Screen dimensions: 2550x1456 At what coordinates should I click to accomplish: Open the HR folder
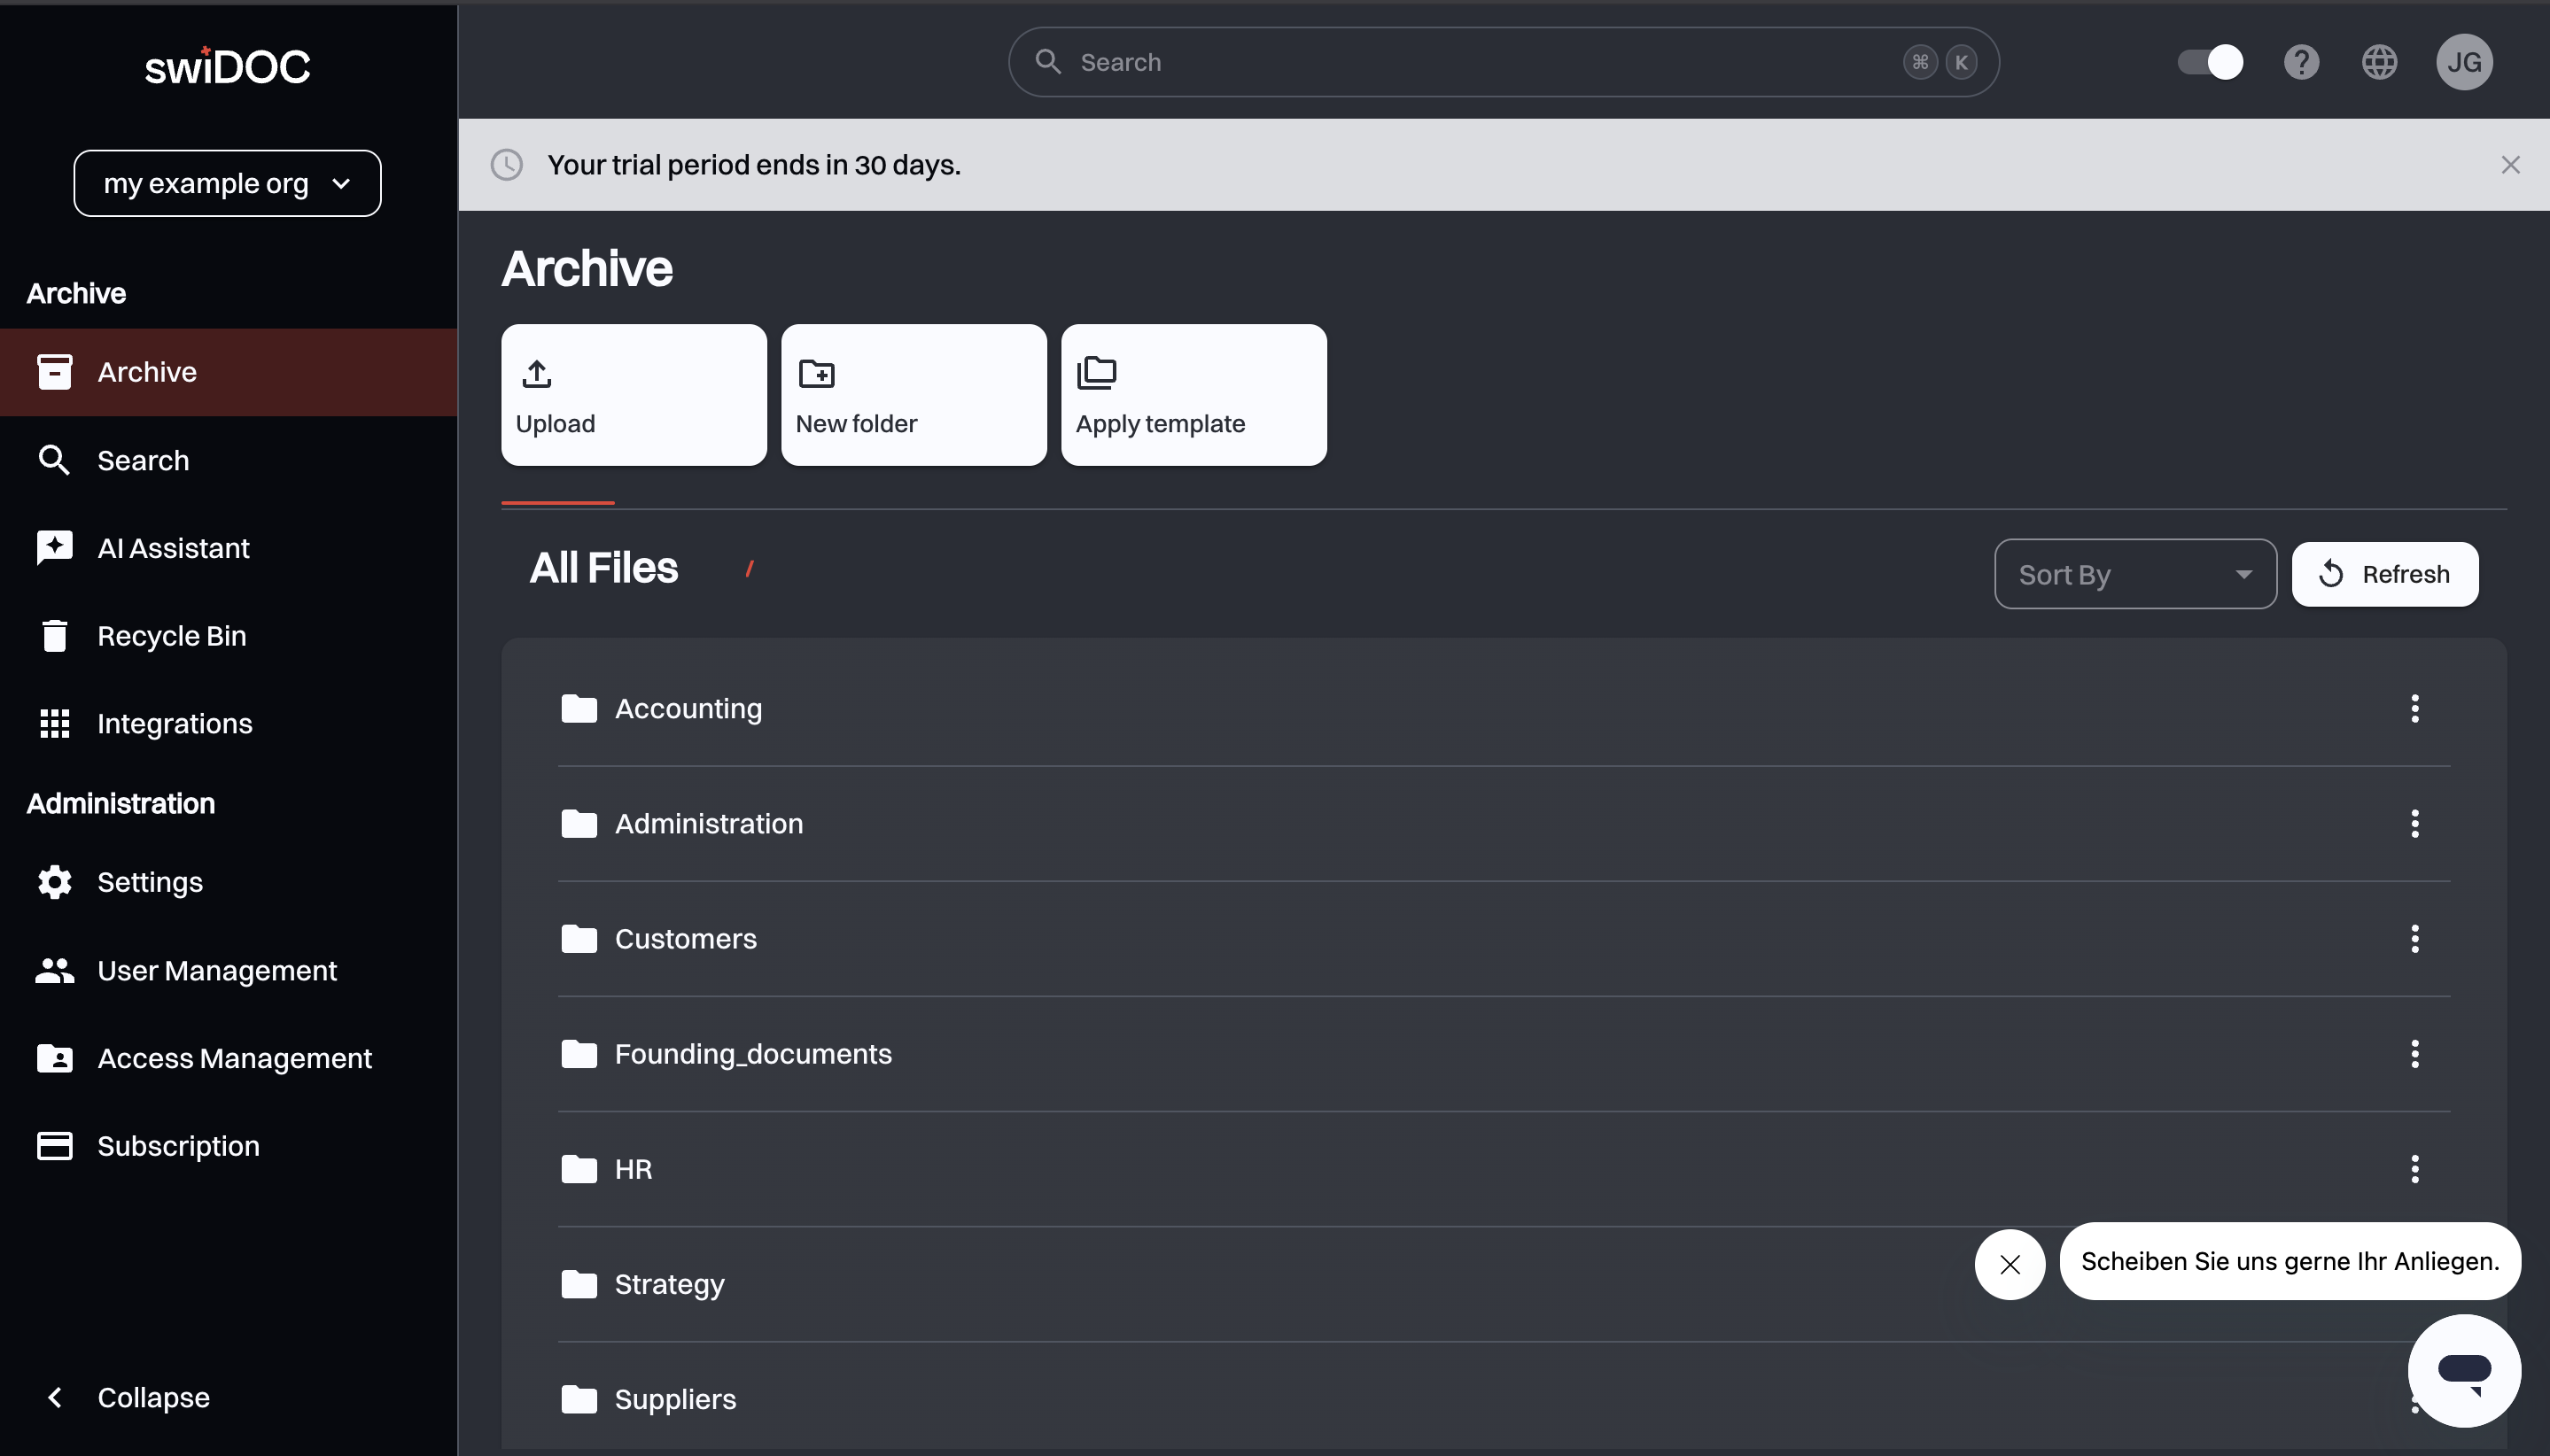(x=1504, y=1168)
